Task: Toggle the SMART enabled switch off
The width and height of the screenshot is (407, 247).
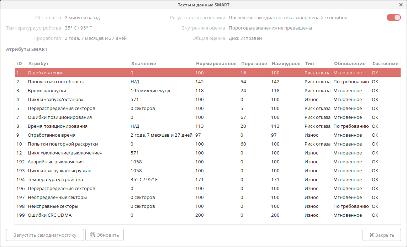Action: point(393,17)
